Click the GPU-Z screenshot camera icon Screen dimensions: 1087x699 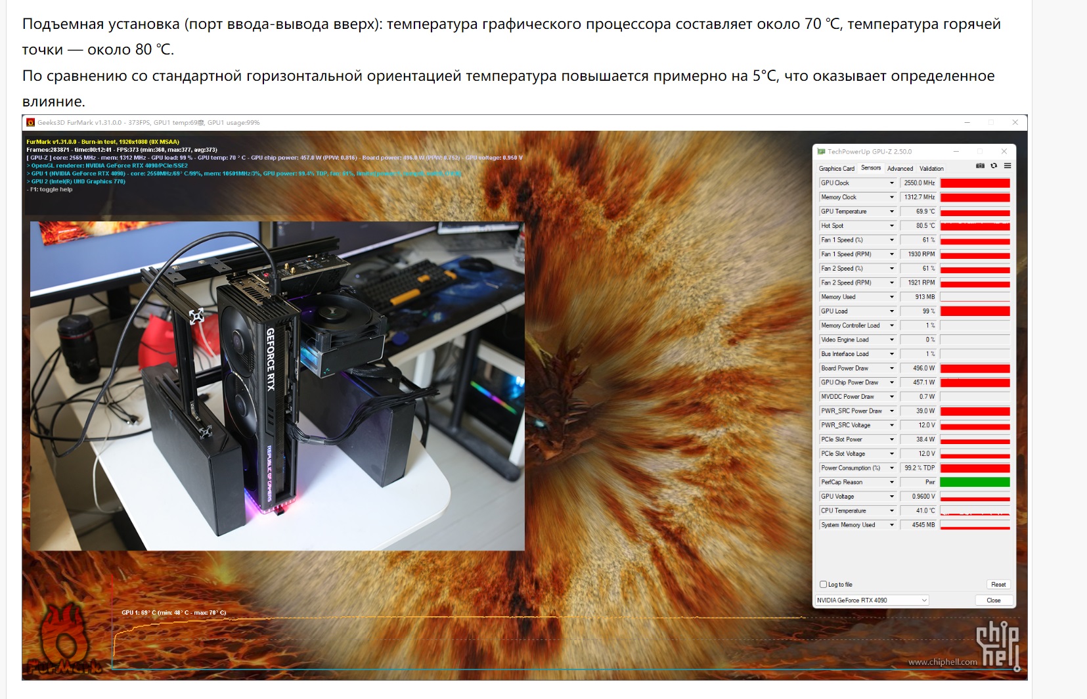pos(980,166)
